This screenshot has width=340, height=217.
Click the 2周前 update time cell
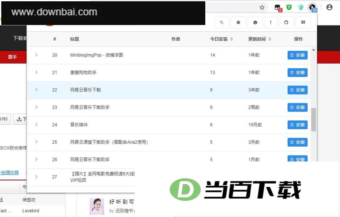pyautogui.click(x=254, y=107)
